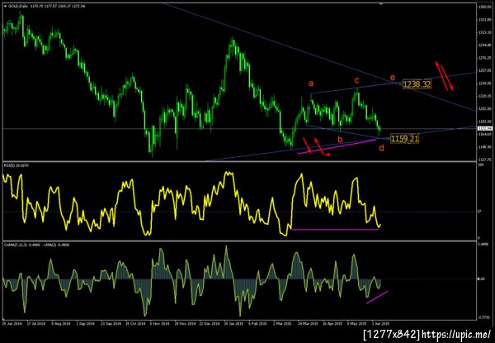Screen dimensions: 495x343
Task: Select the wave label 'e' on chart
Action: (x=392, y=78)
